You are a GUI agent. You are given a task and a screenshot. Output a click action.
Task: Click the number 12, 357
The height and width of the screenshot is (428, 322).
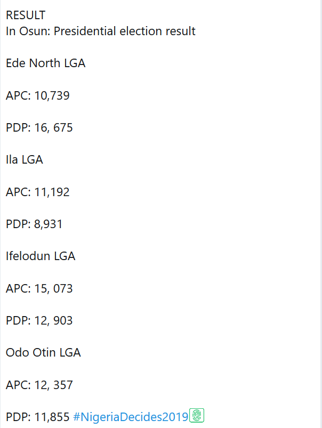click(x=54, y=385)
